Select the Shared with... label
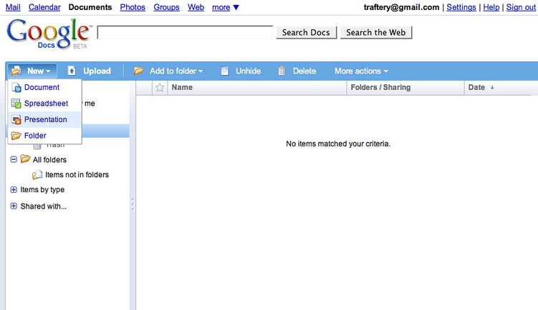Screen dimensions: 538x310 (43, 206)
